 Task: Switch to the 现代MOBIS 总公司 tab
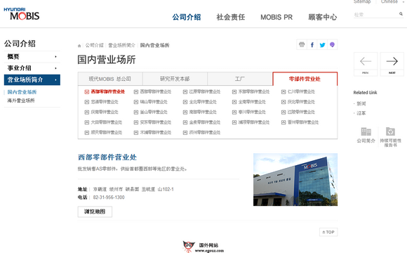(x=110, y=79)
